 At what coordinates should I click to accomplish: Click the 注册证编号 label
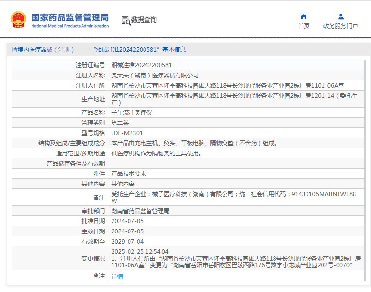(x=90, y=65)
